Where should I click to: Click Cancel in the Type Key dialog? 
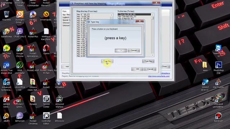tap(134, 51)
